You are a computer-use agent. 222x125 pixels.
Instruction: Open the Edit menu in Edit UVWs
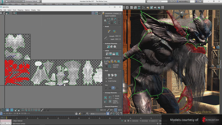[5, 10]
